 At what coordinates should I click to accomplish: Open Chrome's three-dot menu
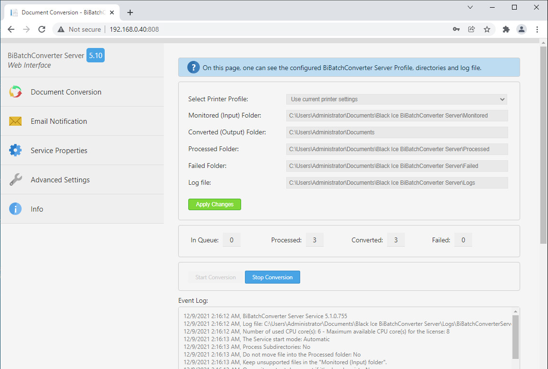(x=537, y=29)
